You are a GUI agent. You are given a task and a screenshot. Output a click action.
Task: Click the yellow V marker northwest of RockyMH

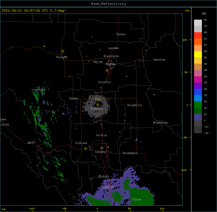(x=44, y=46)
